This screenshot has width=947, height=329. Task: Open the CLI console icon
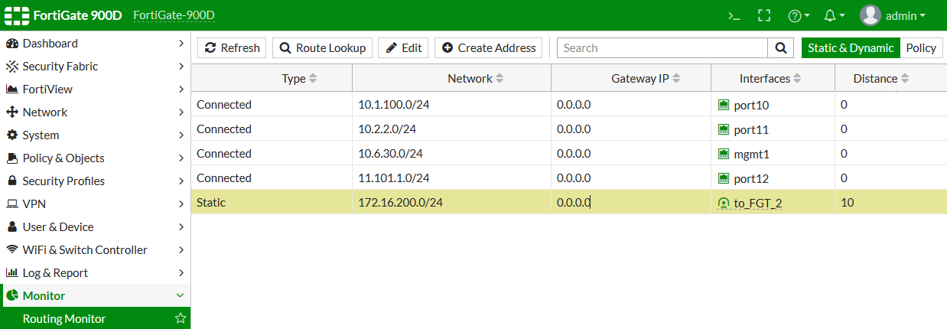[734, 15]
